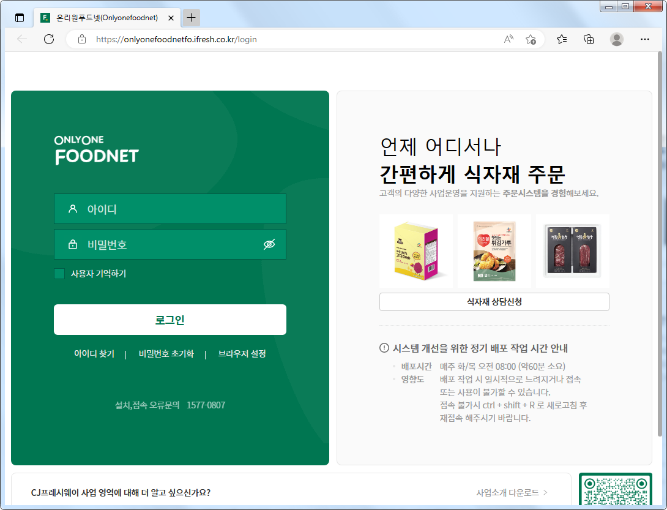The image size is (667, 510).
Task: Select the 온리원푸드넷(Onlyonefoodnet) browser tab
Action: click(107, 18)
